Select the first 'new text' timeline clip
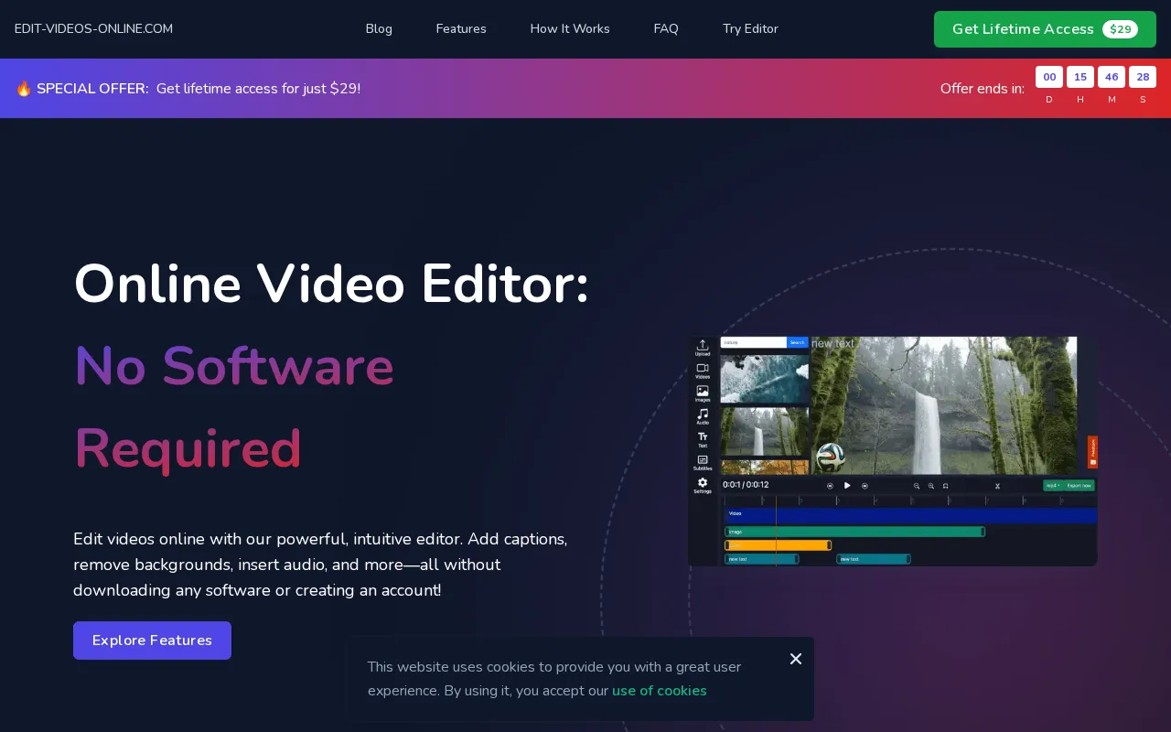 coord(761,559)
